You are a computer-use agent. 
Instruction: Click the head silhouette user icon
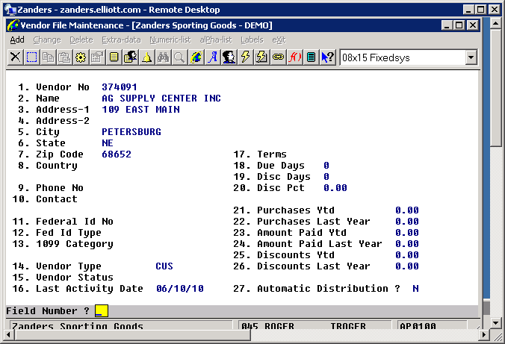229,57
